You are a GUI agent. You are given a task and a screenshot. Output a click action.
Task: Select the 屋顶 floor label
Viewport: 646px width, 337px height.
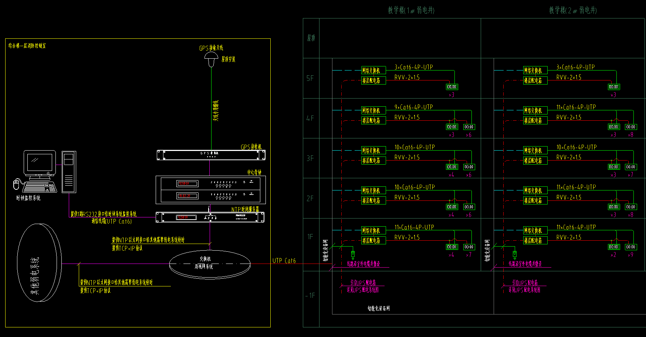point(311,38)
